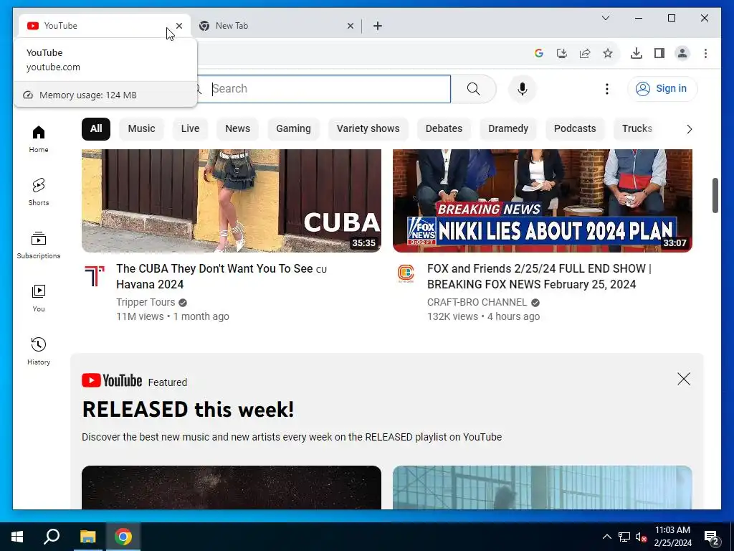This screenshot has width=734, height=551.
Task: Open YouTube settings three-dot menu
Action: (606, 88)
